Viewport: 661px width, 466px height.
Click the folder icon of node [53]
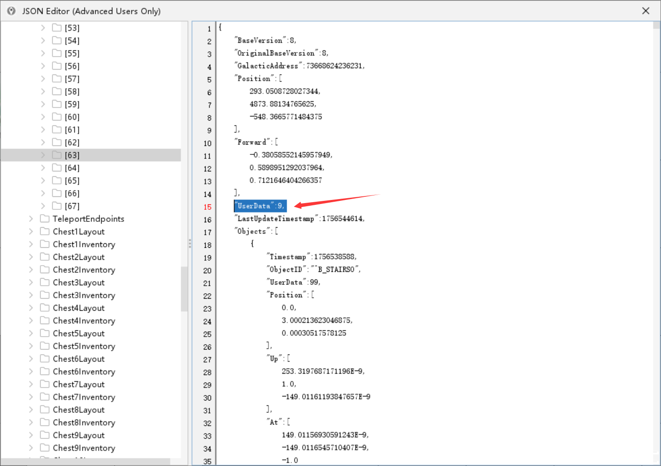coord(57,28)
